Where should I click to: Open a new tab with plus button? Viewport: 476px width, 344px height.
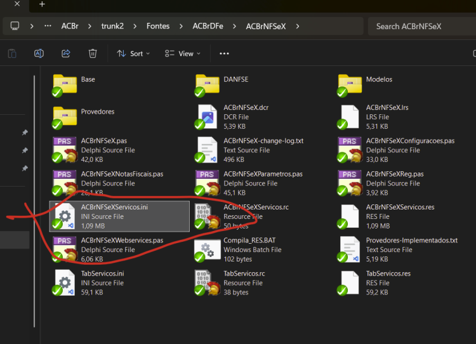coord(42,4)
